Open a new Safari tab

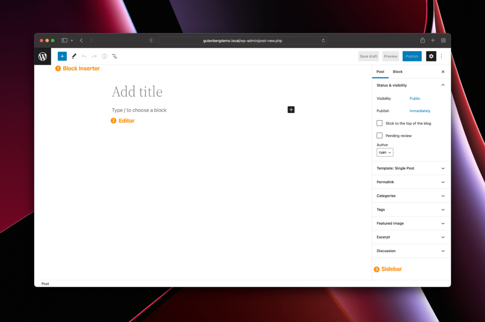click(433, 40)
